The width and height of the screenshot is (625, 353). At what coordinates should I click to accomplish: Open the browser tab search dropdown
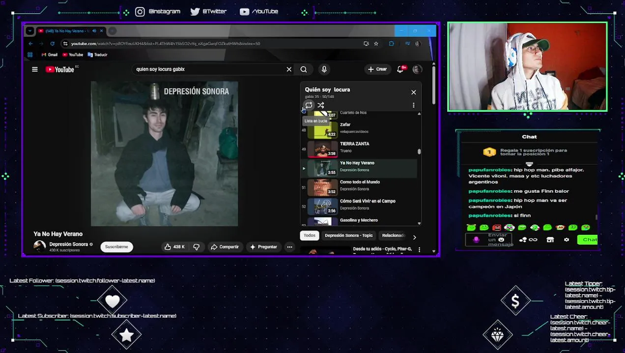[30, 31]
